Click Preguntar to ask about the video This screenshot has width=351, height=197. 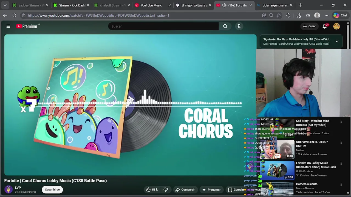click(x=211, y=190)
